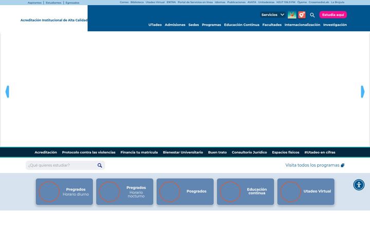Open the Sedes menu
Screen dimensions: 370x231
pyautogui.click(x=194, y=25)
